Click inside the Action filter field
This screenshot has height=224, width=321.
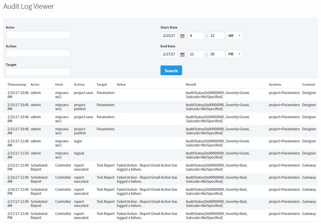pos(38,53)
